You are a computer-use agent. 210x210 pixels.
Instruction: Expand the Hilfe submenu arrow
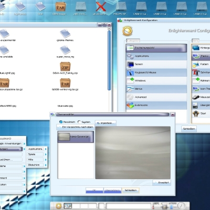click(x=46, y=160)
